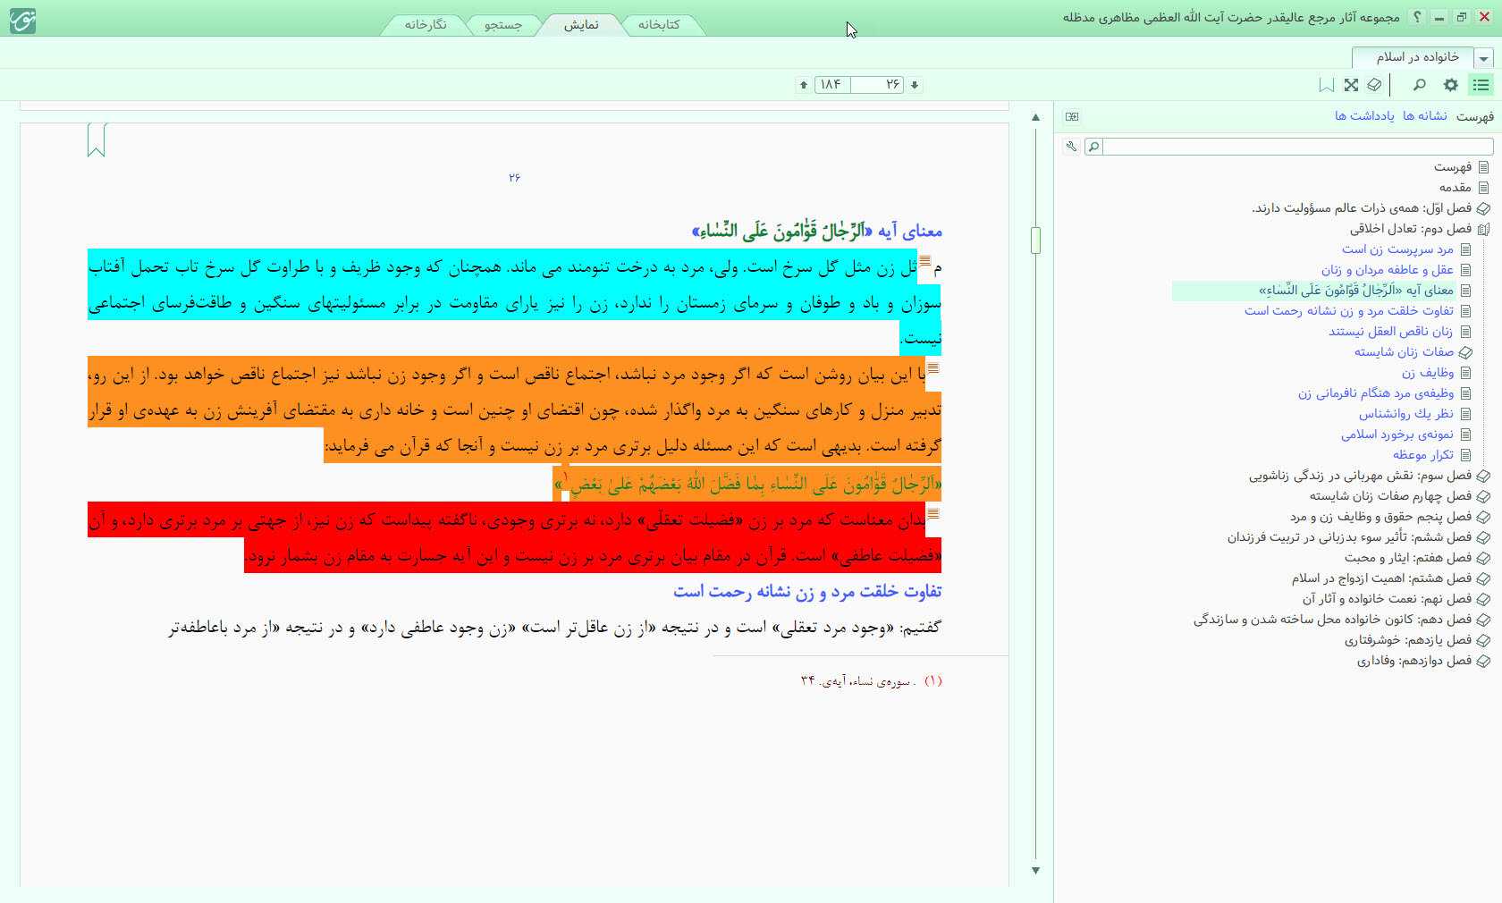The image size is (1502, 903).
Task: Click the index search input field
Action: 1297,147
